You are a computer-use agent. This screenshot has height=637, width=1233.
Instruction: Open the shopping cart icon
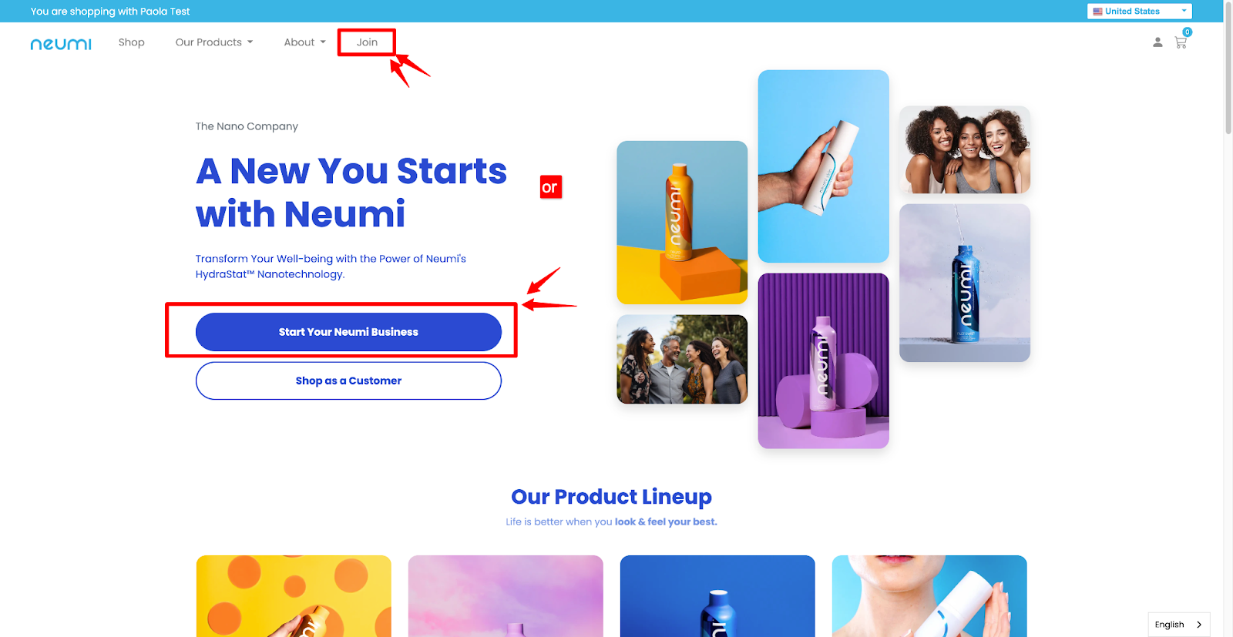pos(1181,42)
